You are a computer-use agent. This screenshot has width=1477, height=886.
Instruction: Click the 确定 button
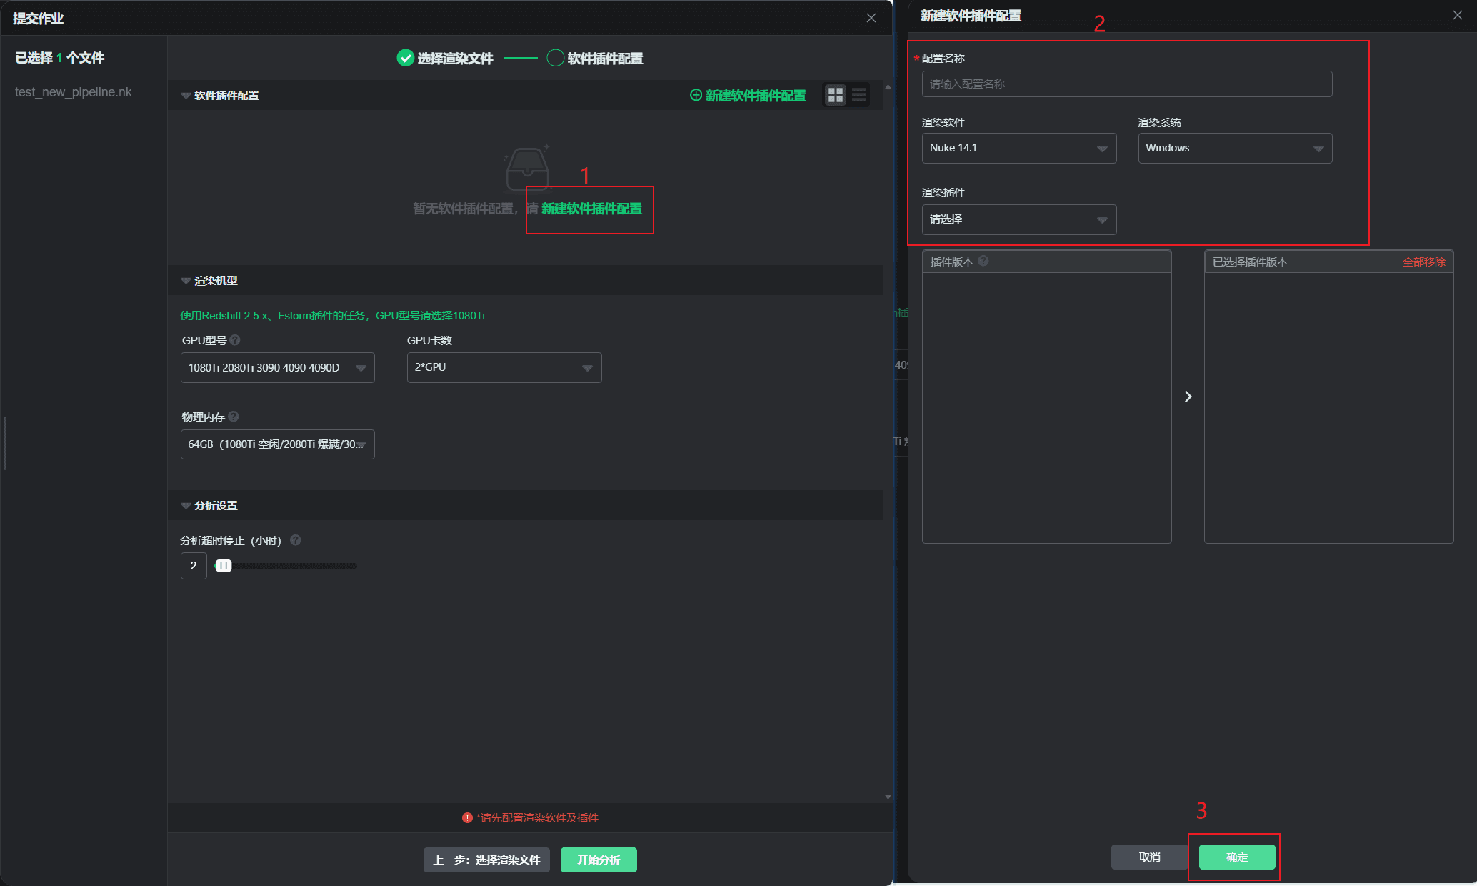click(x=1237, y=857)
